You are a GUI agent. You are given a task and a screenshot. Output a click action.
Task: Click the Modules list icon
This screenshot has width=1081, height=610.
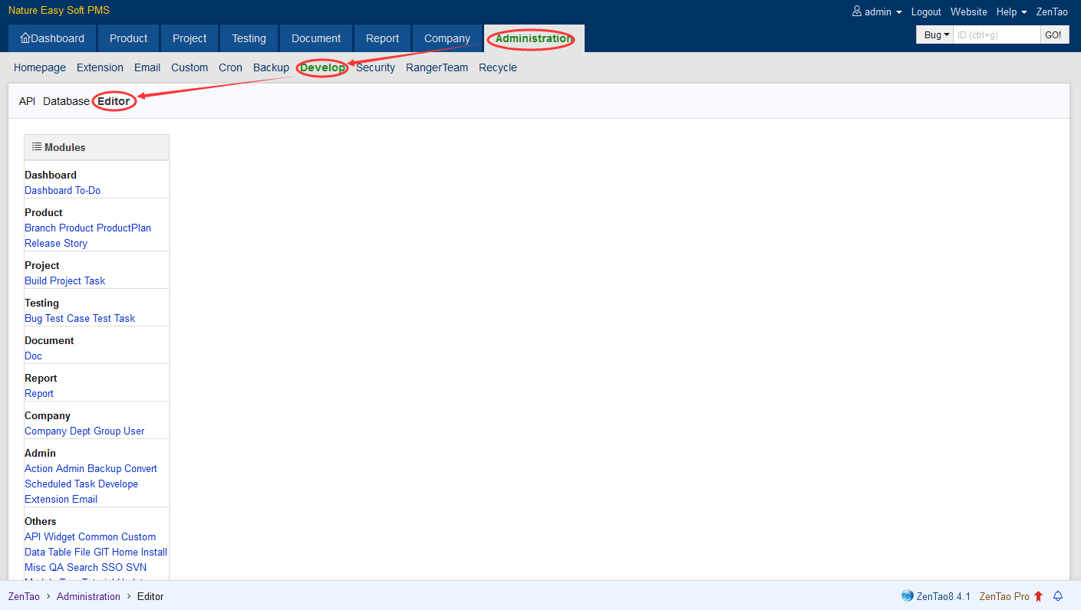tap(36, 146)
